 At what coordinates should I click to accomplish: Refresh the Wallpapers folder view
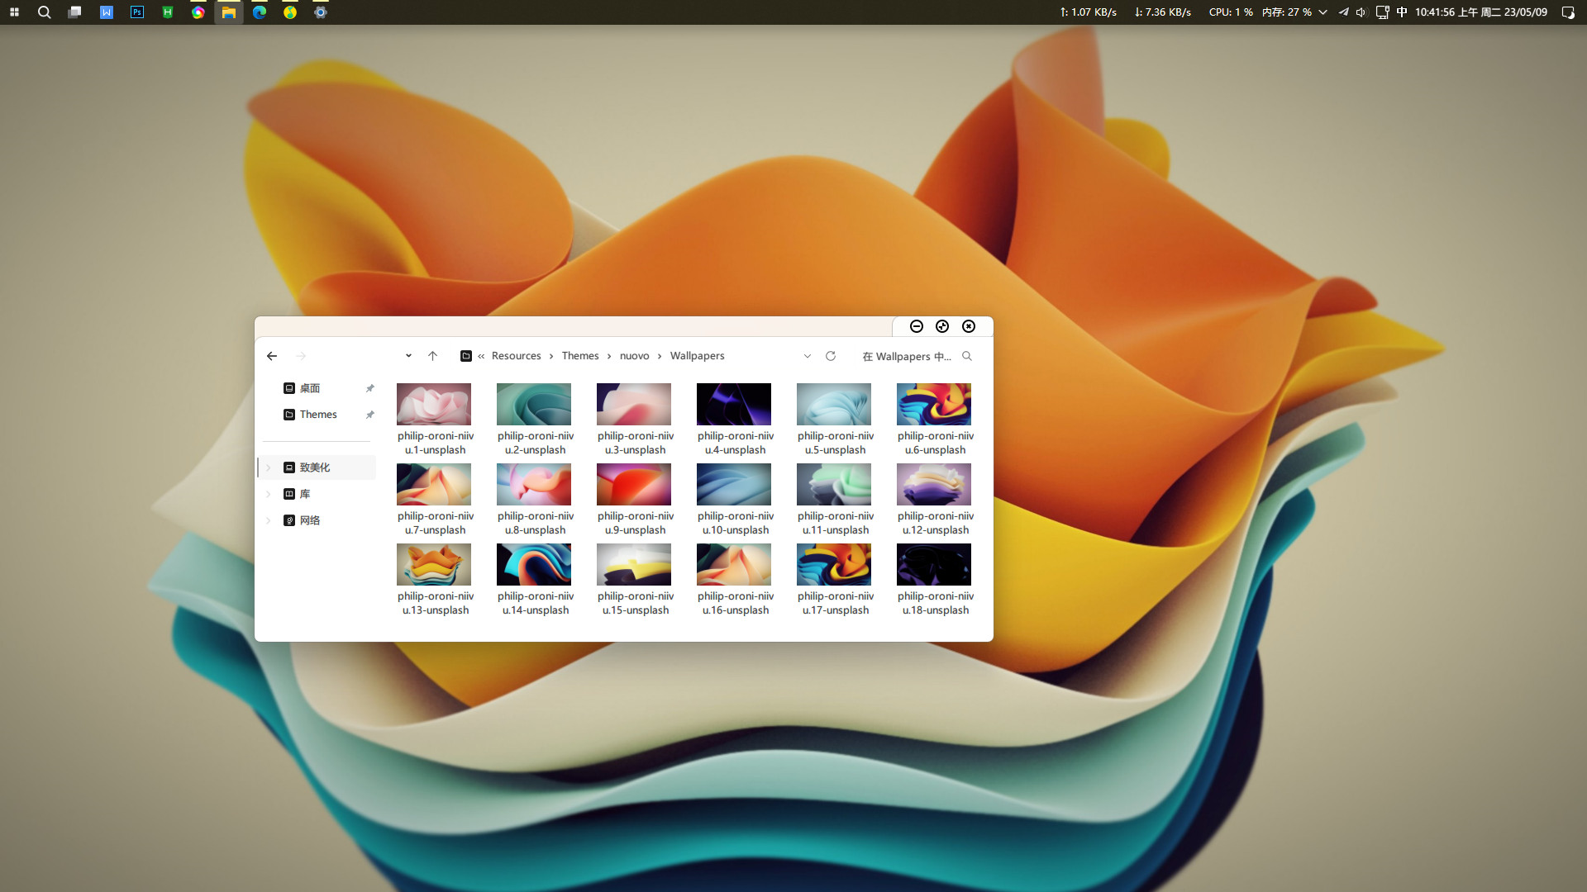[x=830, y=356]
